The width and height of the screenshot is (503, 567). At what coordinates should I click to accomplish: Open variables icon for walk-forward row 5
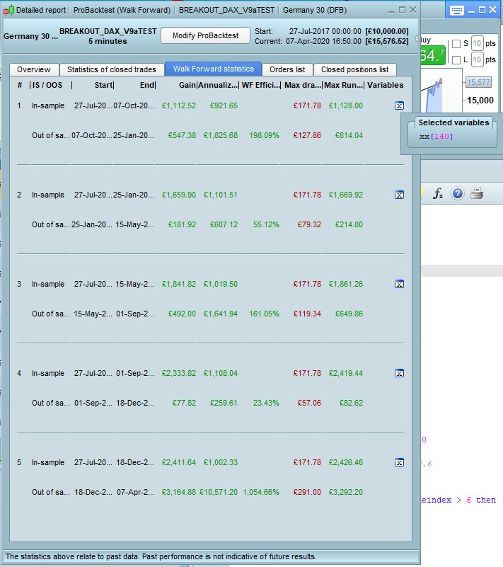click(399, 462)
